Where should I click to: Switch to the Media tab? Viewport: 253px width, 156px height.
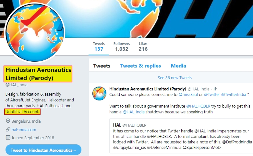click(178, 66)
